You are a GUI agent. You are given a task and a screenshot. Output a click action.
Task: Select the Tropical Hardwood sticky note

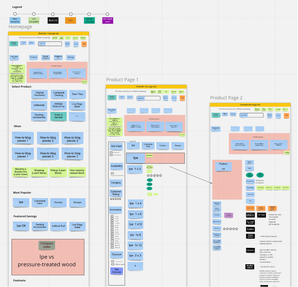coord(40,94)
